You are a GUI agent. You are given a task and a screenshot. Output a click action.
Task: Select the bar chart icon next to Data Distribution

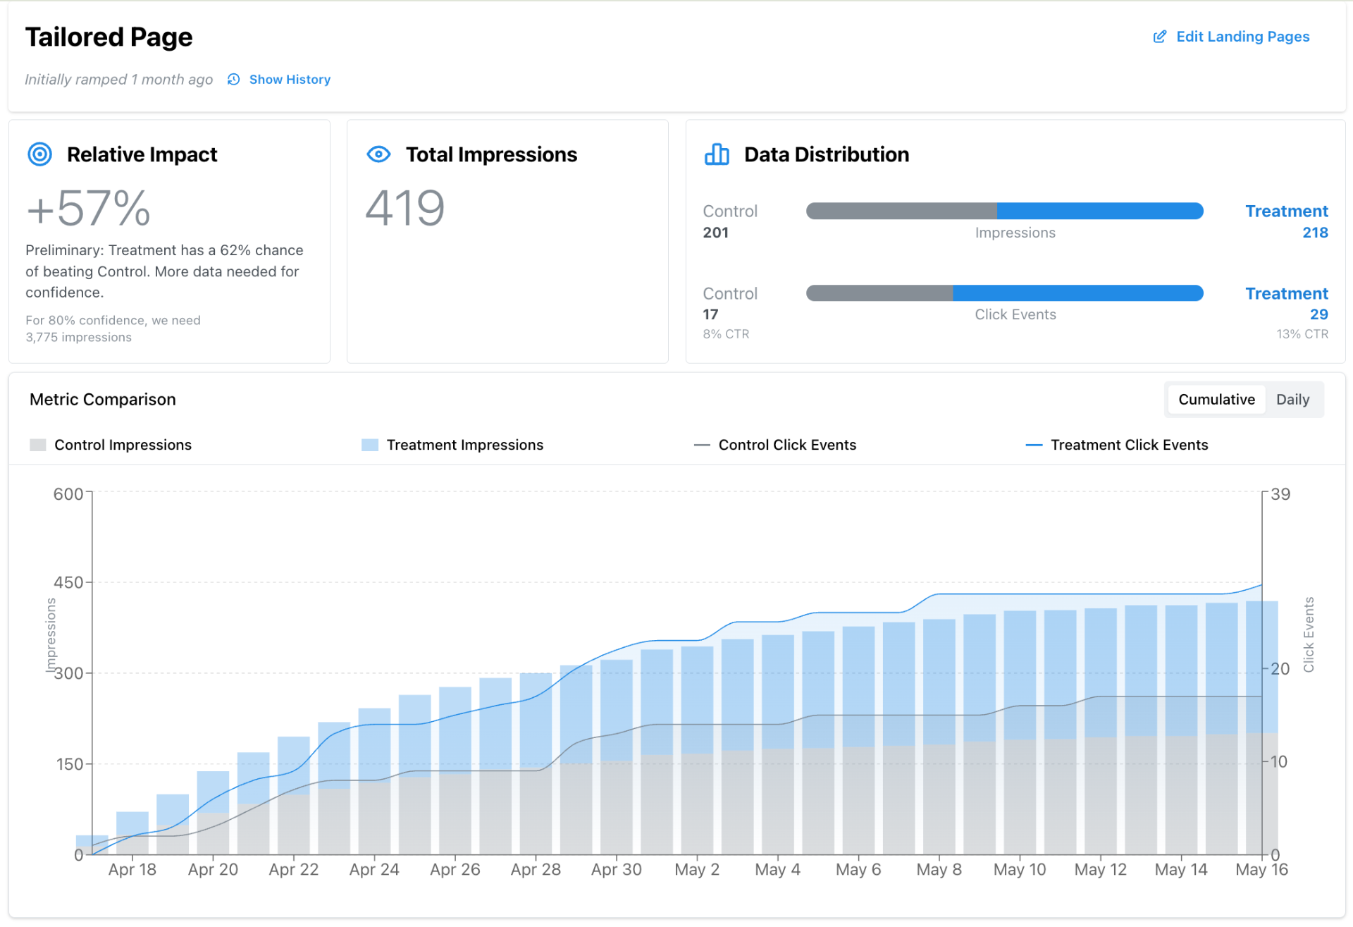(x=716, y=154)
